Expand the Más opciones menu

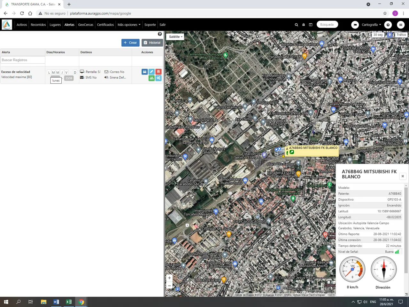tap(129, 25)
